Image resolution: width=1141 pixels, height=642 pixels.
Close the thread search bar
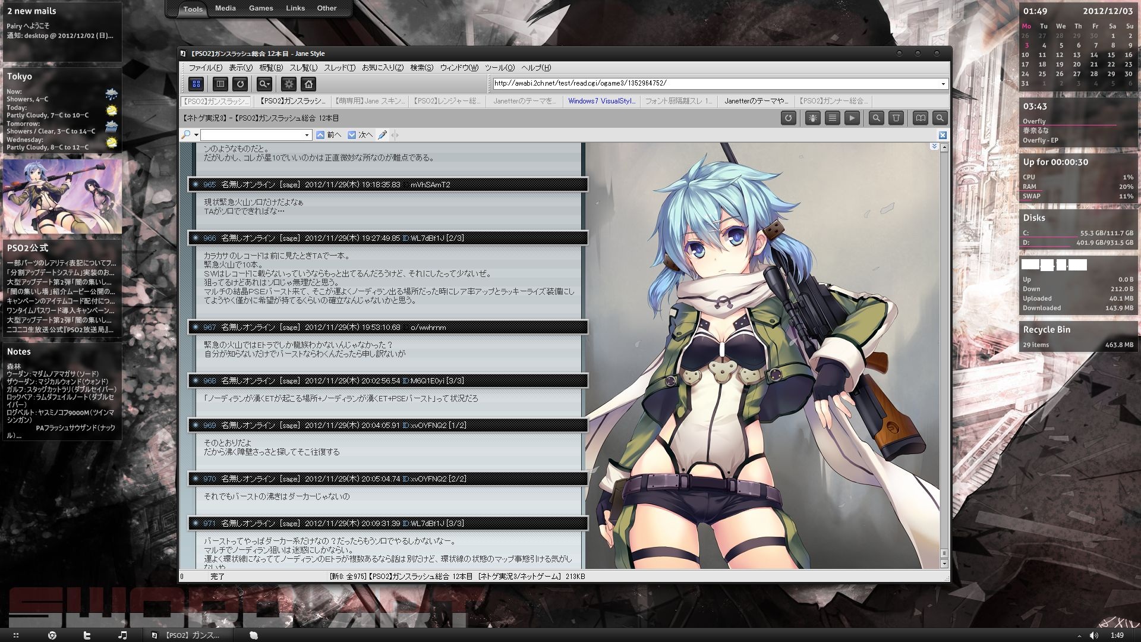(x=943, y=135)
